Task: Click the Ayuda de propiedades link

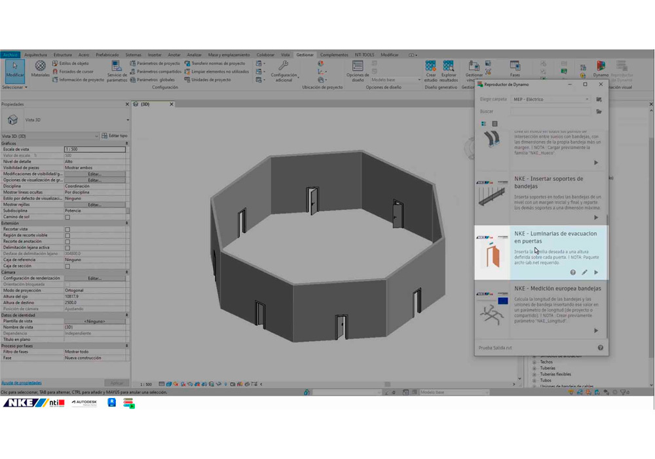Action: click(21, 383)
